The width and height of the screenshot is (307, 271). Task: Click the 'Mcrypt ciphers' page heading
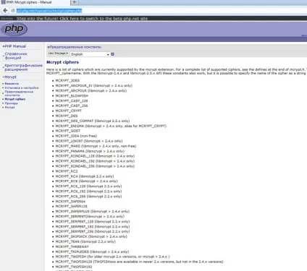(62, 62)
